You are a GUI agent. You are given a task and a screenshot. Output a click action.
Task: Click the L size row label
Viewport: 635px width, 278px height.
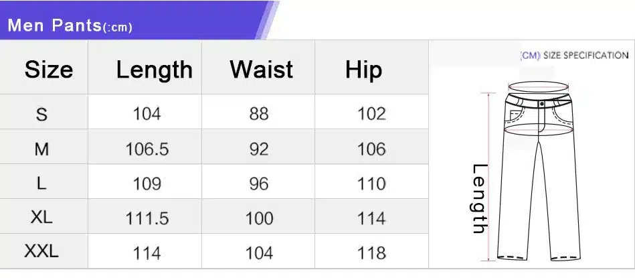[x=41, y=184]
